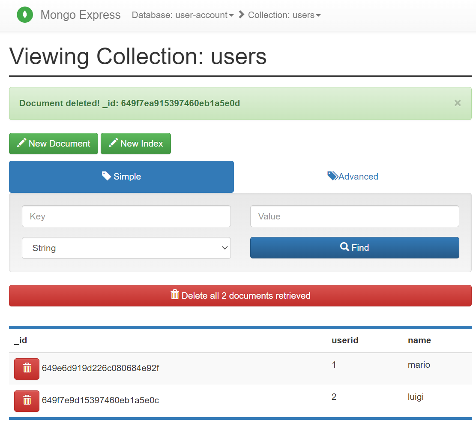
Task: Click the Mongo Express leaf logo
Action: tap(25, 15)
